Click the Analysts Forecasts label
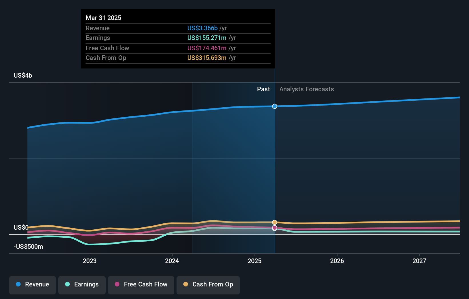Screen dimensions: 469x299 [306, 89]
